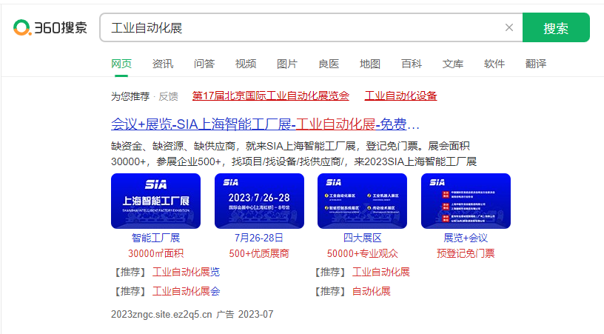Open the 图片 tab

(287, 64)
